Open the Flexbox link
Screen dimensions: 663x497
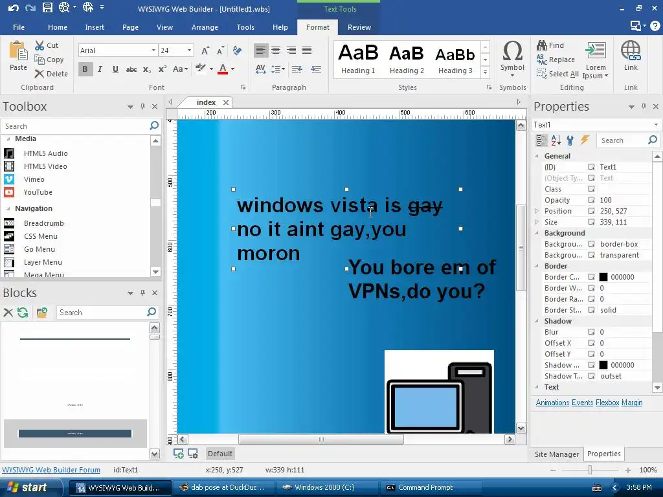click(607, 403)
